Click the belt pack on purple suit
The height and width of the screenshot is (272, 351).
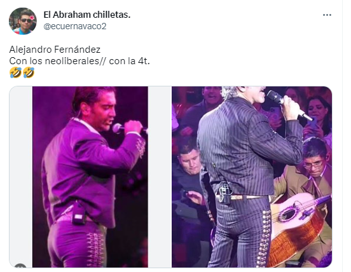[79, 215]
